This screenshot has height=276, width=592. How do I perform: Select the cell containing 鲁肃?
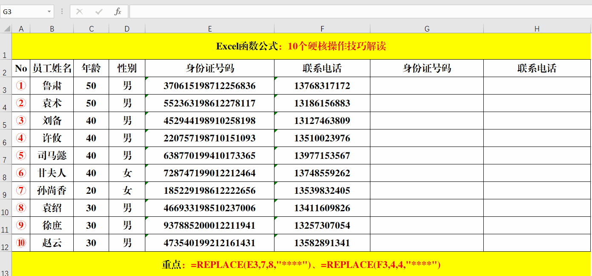coord(52,86)
